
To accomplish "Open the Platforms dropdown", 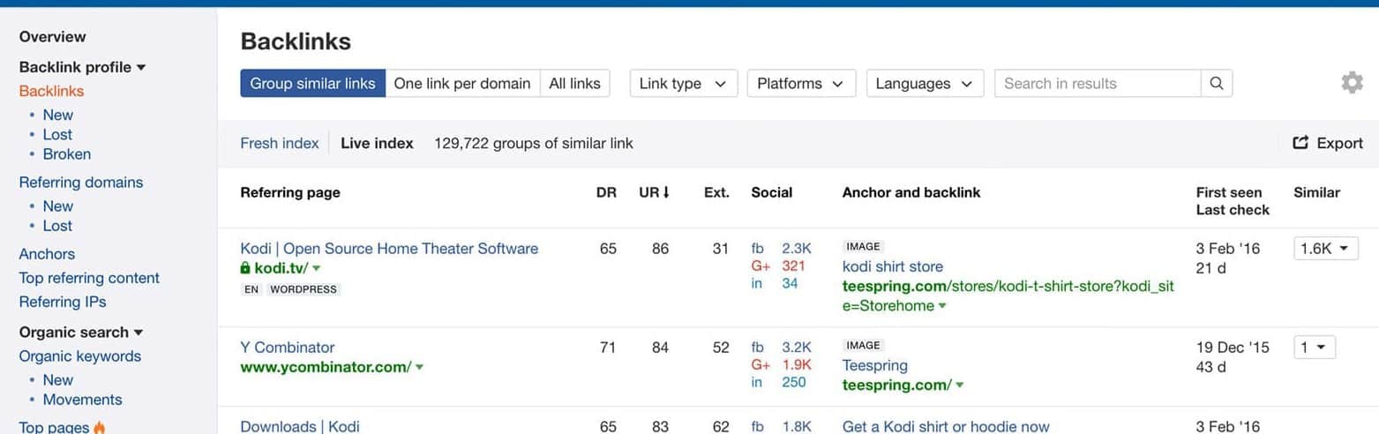I will tap(801, 84).
